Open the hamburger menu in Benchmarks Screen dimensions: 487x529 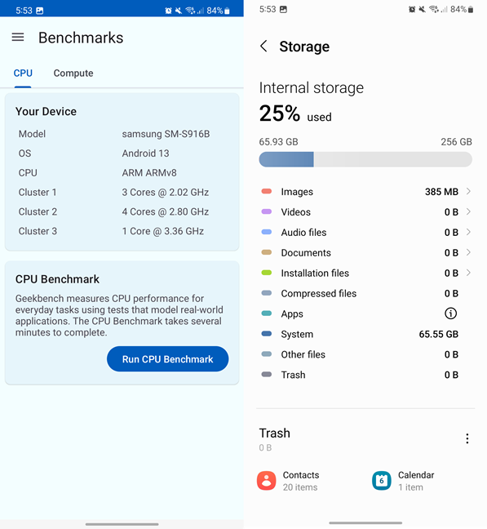(x=18, y=37)
